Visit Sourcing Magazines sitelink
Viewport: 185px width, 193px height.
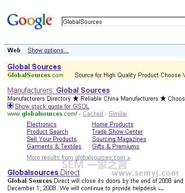point(119,139)
